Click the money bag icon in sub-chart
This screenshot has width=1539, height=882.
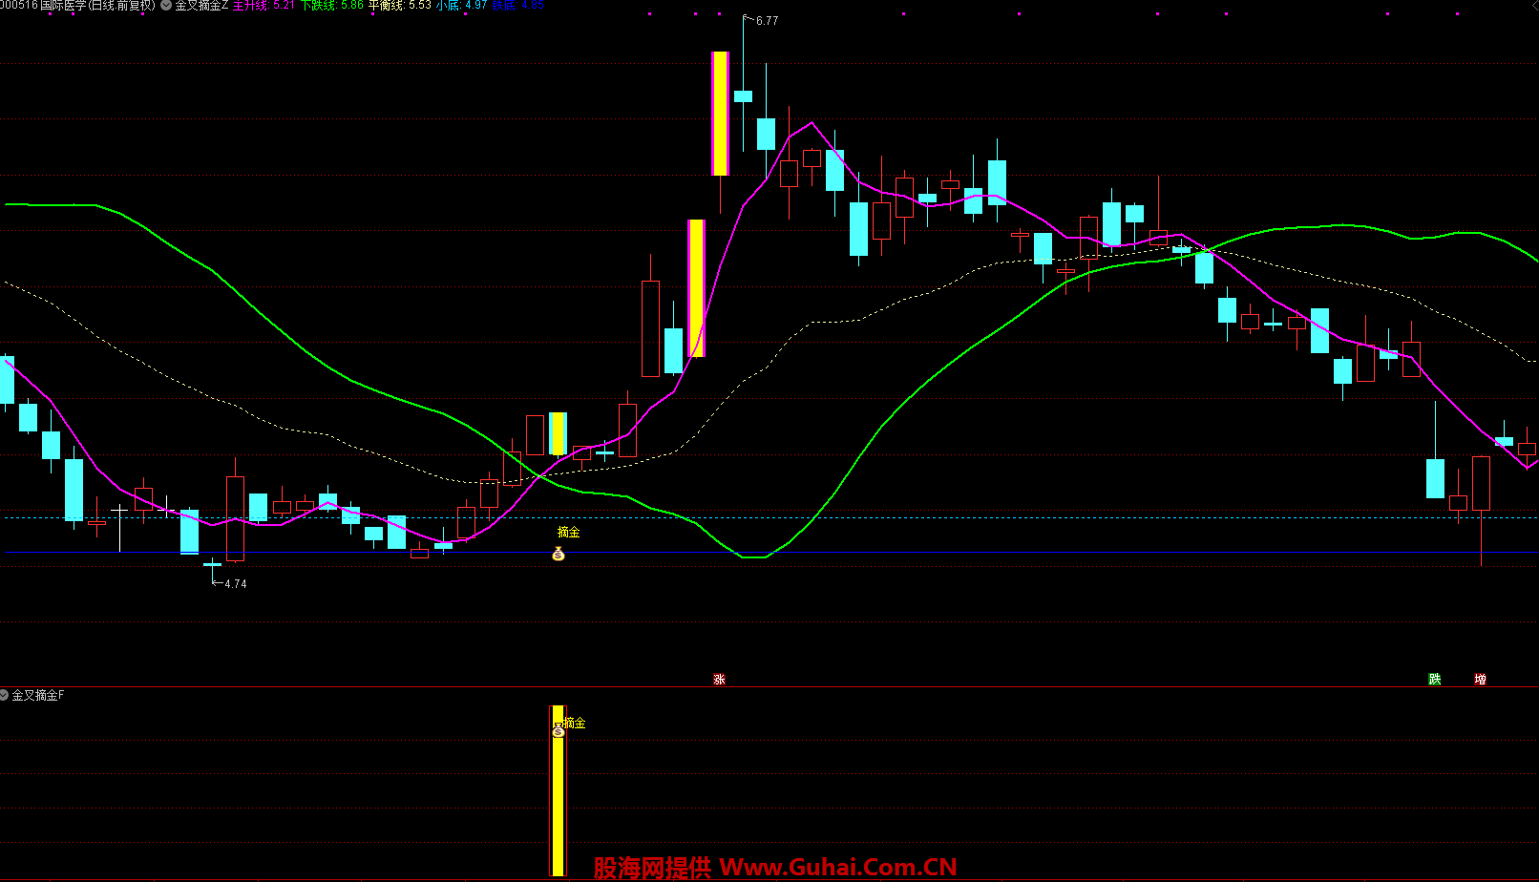[559, 730]
